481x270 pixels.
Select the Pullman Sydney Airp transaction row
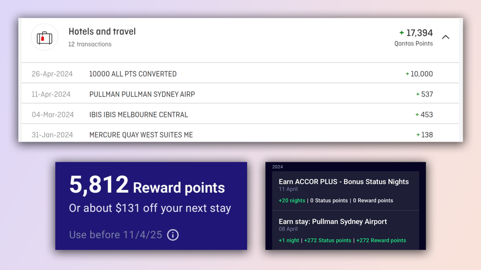[x=240, y=94]
